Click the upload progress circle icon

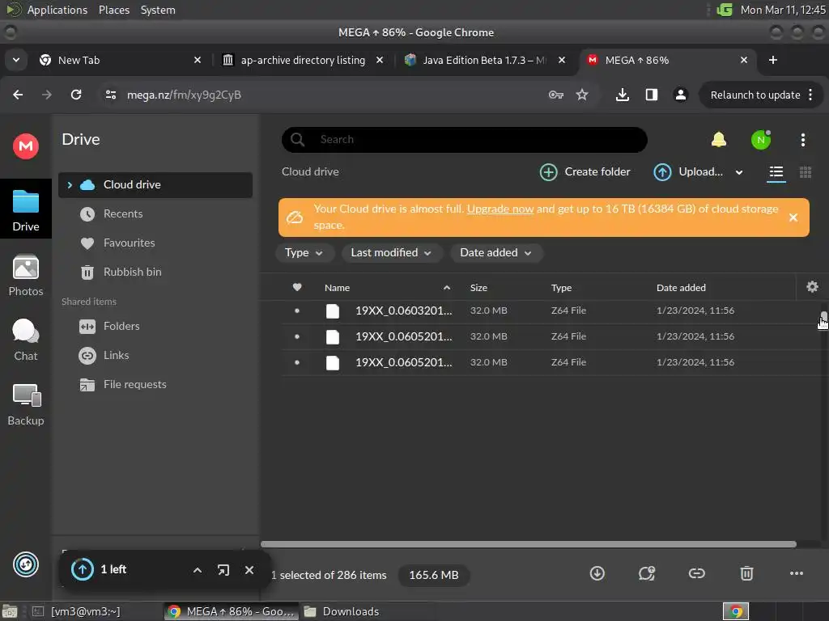pos(83,569)
